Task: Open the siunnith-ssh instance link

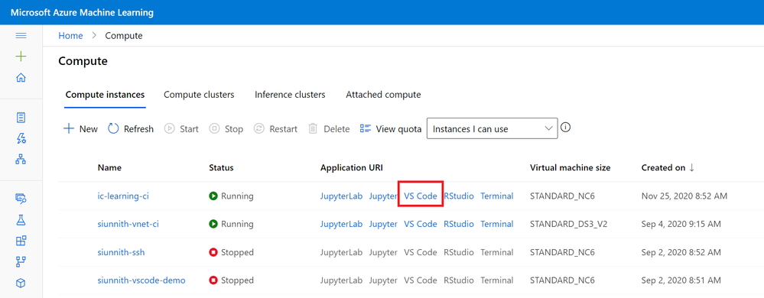Action: pyautogui.click(x=121, y=252)
